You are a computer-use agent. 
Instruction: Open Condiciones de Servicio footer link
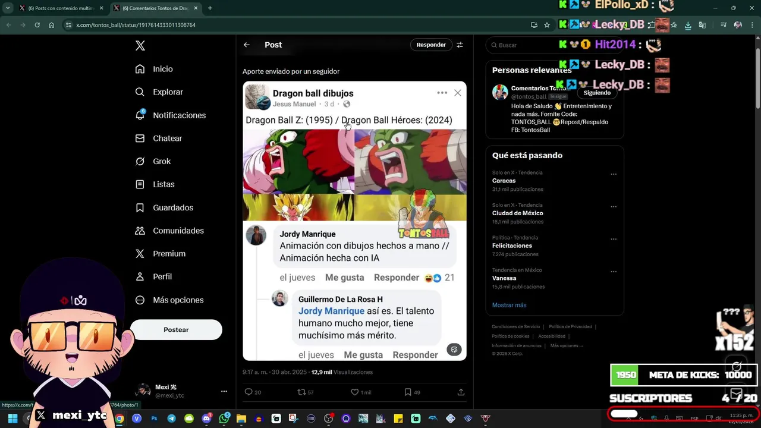click(515, 326)
